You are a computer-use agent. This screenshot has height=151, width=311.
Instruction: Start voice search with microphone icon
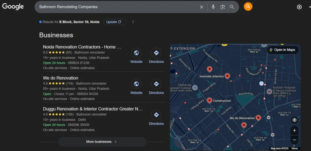point(213,7)
